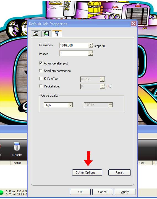This screenshot has height=199, width=157.
Task: Open the layout tab with ruler icon
Action: [36, 34]
